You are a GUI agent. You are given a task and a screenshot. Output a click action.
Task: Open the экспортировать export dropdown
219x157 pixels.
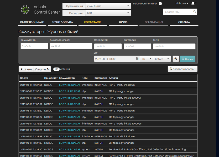pyautogui.click(x=182, y=69)
